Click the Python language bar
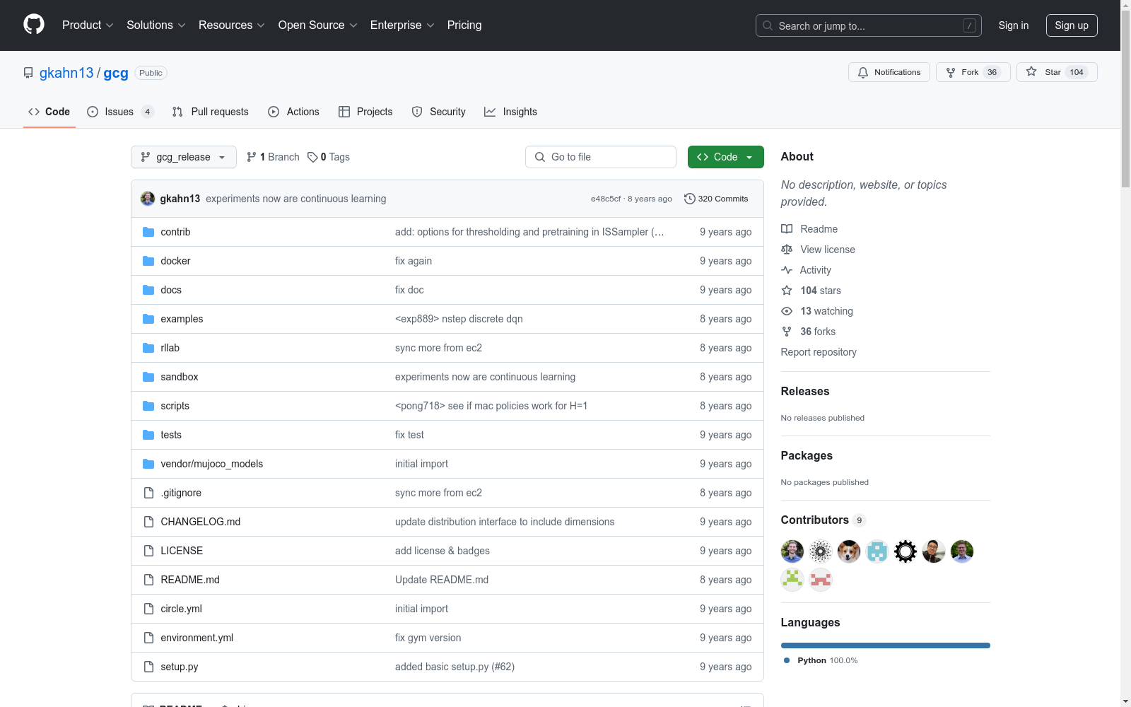The height and width of the screenshot is (707, 1131). pyautogui.click(x=886, y=645)
